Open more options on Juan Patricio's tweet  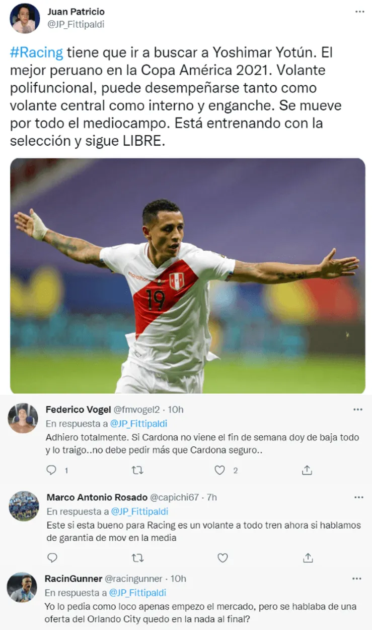pos(358,11)
